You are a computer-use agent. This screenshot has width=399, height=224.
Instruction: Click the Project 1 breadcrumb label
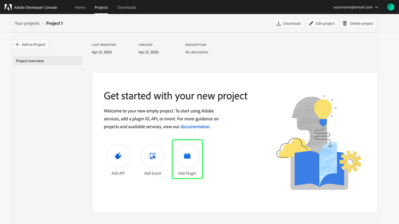click(54, 23)
